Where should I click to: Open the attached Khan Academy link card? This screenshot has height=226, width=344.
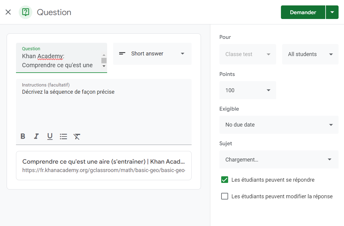click(x=104, y=165)
